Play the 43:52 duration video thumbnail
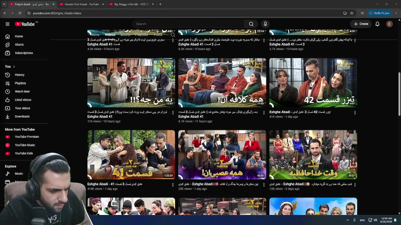The height and width of the screenshot is (225, 401). point(222,155)
